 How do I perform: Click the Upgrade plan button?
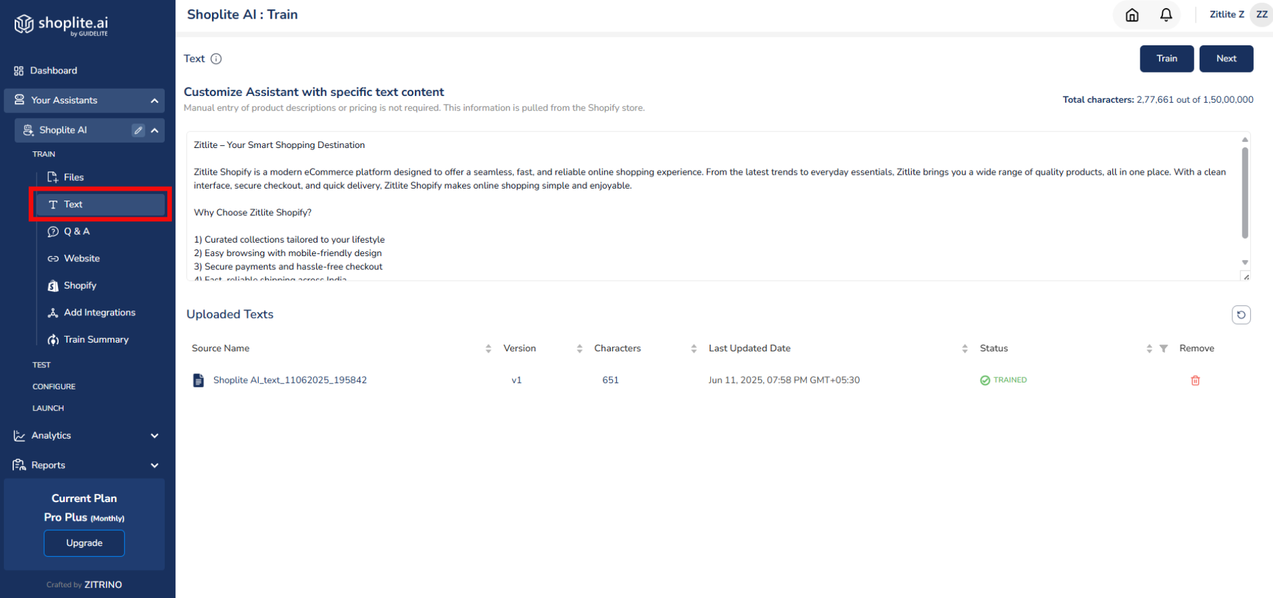(x=84, y=543)
